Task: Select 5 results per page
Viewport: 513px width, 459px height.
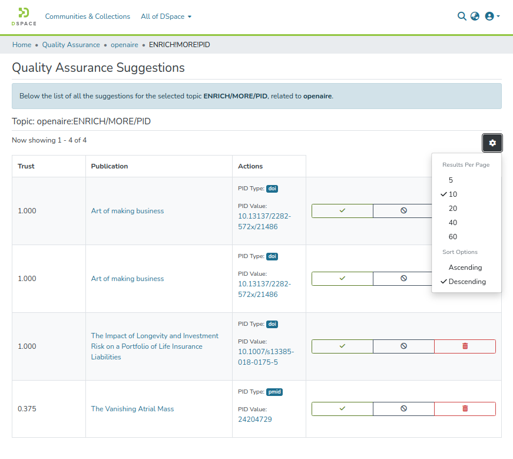Action: (451, 180)
